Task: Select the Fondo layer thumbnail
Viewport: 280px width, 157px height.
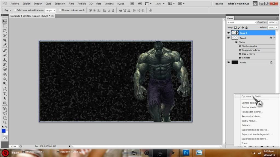Action: point(235,62)
